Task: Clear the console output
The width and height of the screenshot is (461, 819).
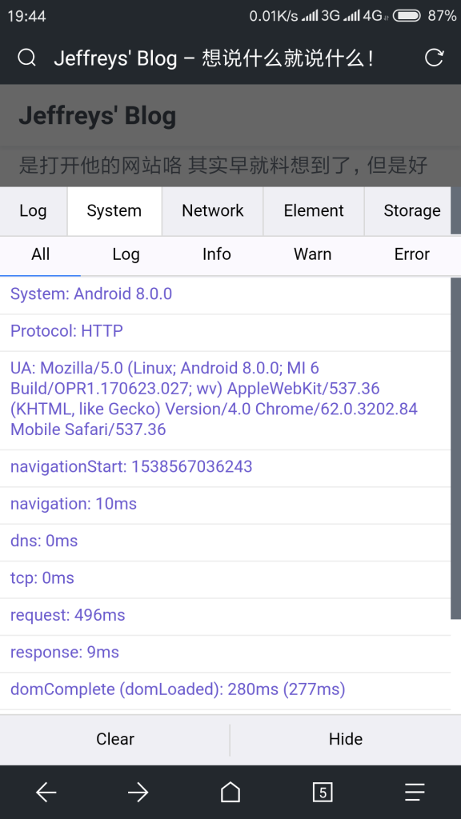Action: pos(114,738)
